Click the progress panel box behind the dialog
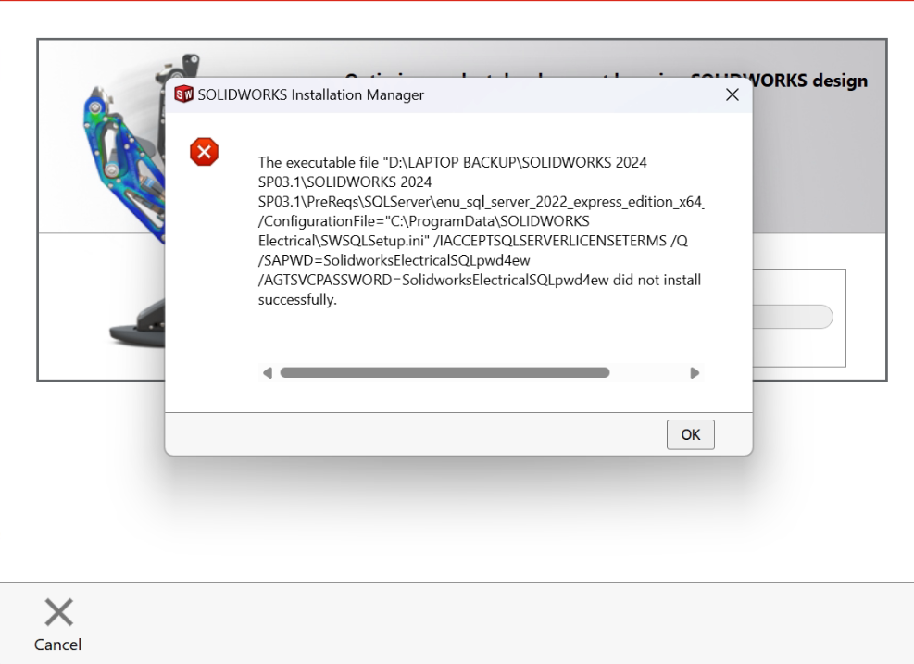 pos(799,319)
